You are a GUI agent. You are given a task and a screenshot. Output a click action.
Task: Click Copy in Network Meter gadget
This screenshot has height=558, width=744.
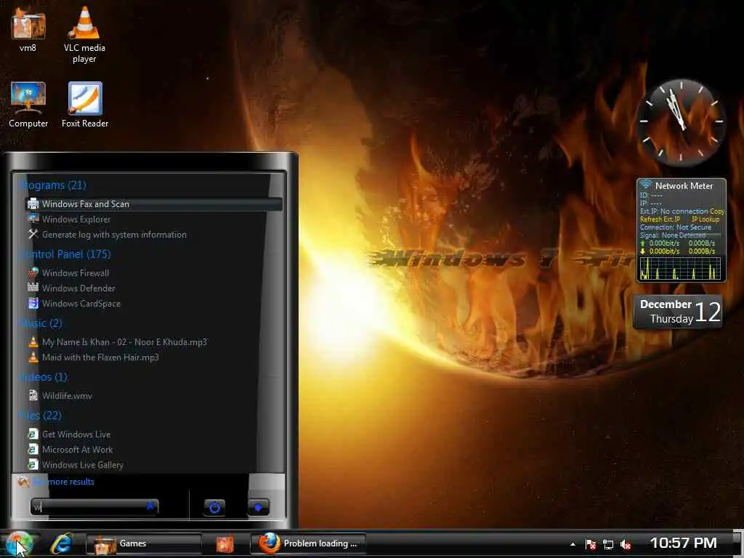pyautogui.click(x=717, y=211)
